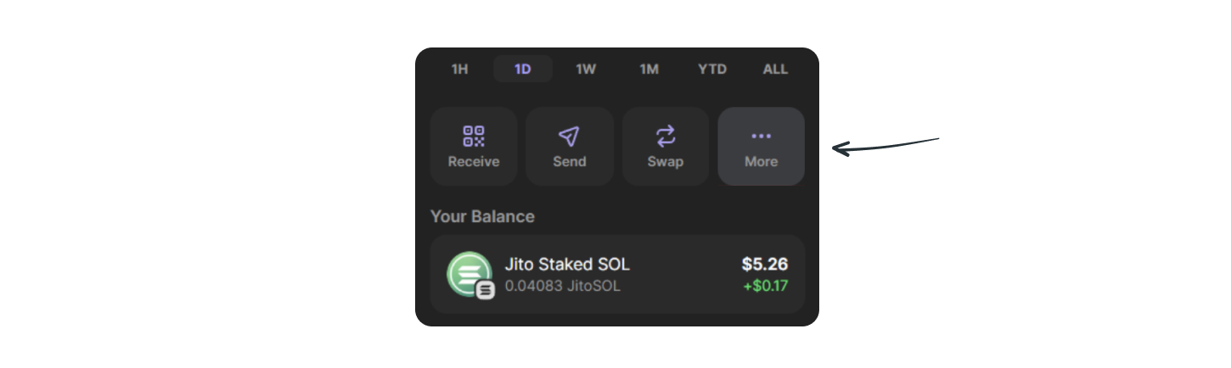Viewport: 1231px width, 368px height.
Task: Open the Jito Staked SOL token name
Action: 567,265
